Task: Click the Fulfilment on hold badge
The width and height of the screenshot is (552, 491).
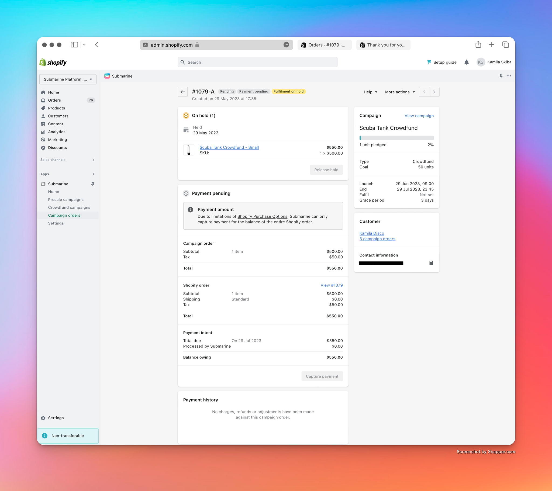Action: (288, 91)
